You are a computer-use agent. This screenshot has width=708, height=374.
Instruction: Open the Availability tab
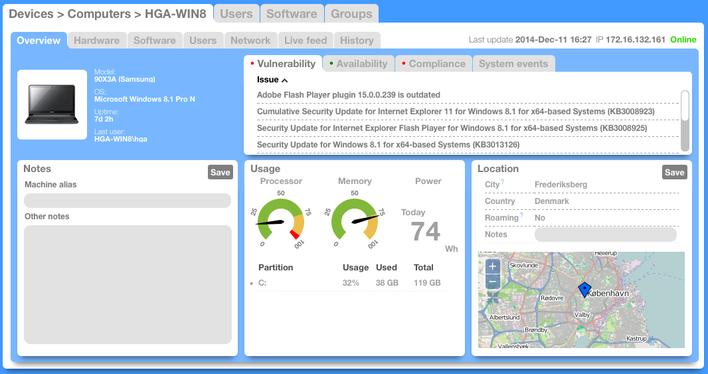tap(359, 64)
